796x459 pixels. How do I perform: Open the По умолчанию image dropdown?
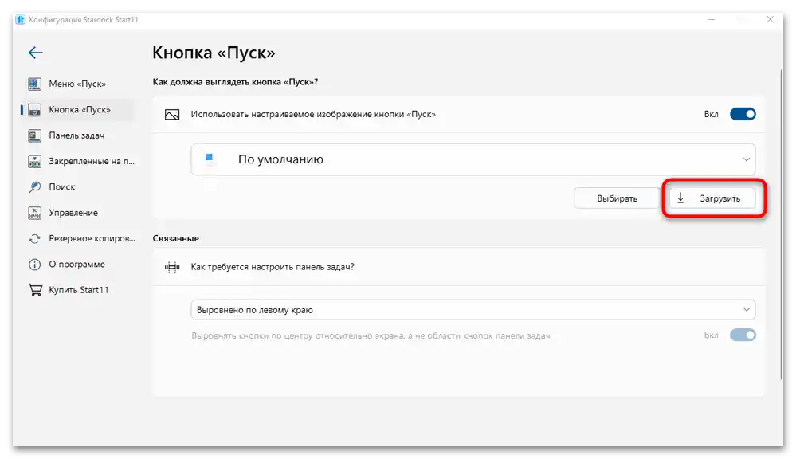[x=472, y=159]
